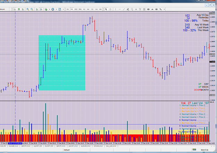Select the rectangle drawing tool
Screen dimensions: 217x153
click(157, 9)
